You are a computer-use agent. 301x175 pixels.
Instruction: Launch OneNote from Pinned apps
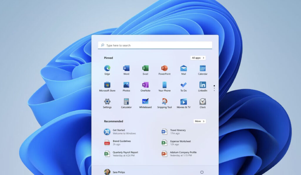(x=145, y=87)
